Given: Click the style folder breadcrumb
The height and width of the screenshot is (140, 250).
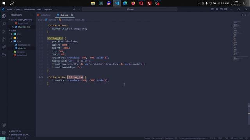Looking at the screenshot, I should point(40,20).
